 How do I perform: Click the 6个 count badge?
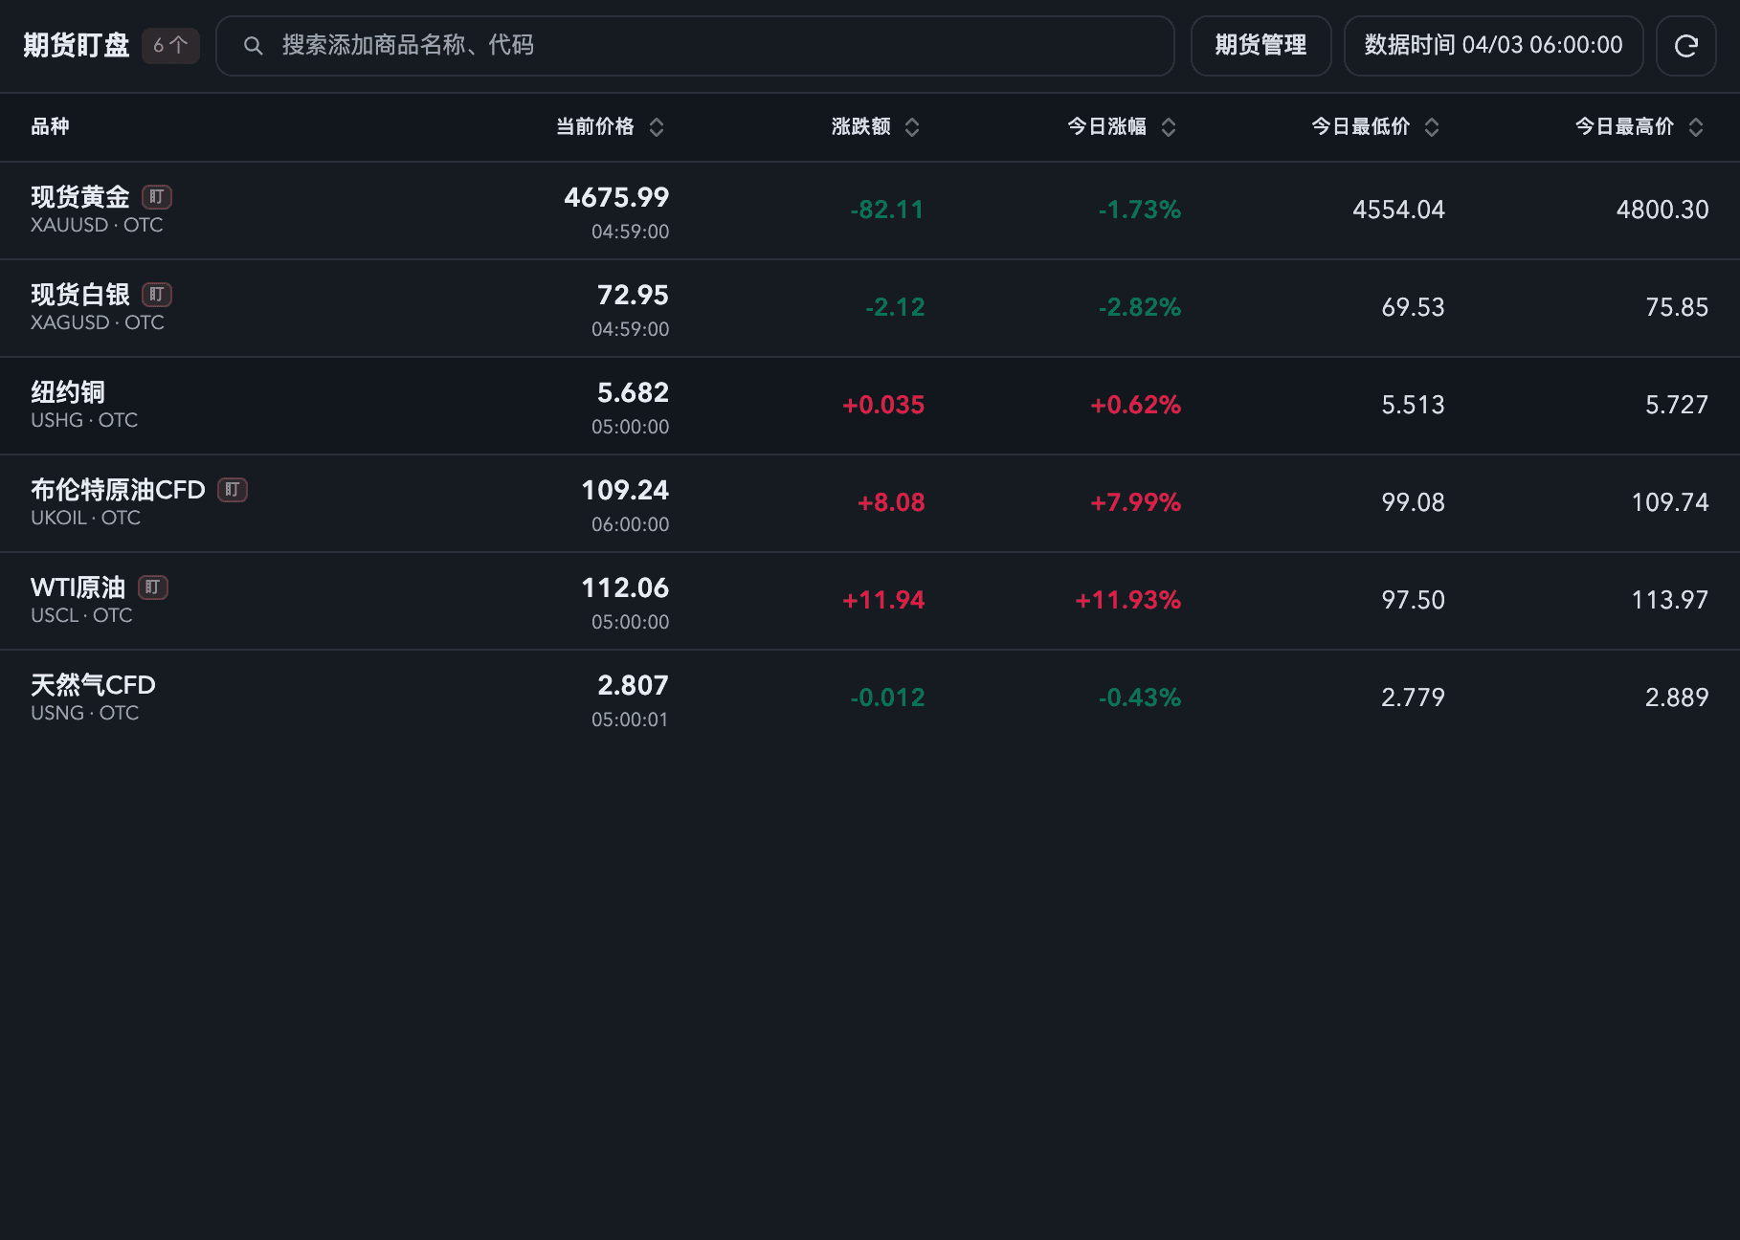click(x=170, y=46)
